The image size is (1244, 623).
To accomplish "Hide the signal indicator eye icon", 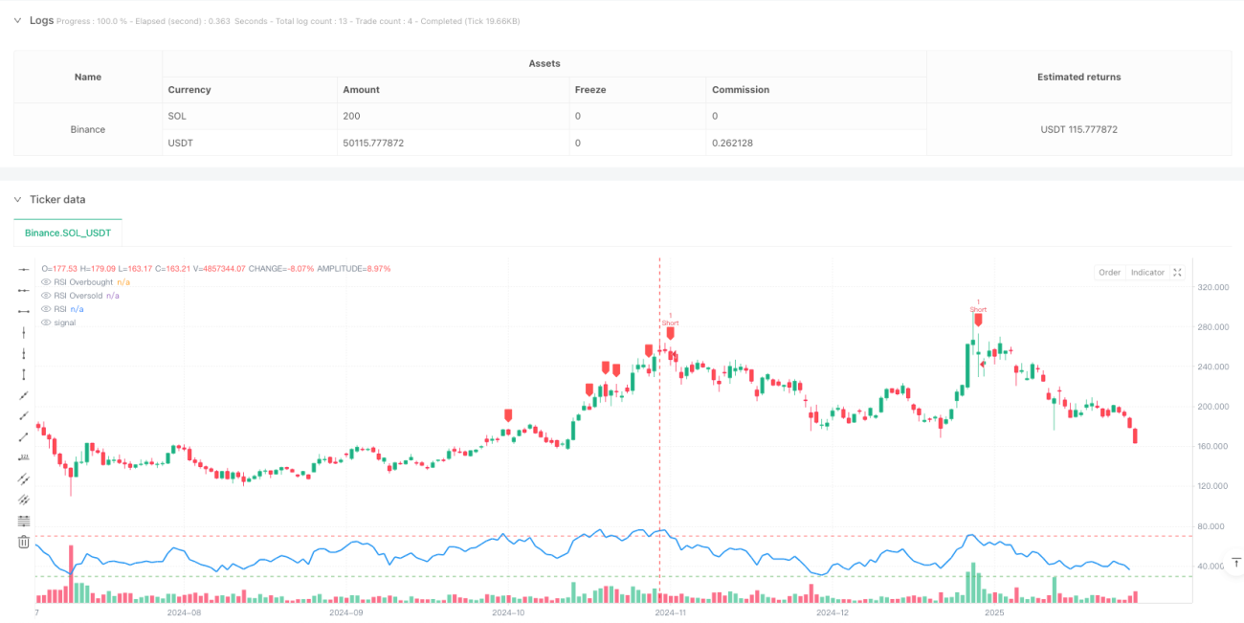I will [x=47, y=323].
